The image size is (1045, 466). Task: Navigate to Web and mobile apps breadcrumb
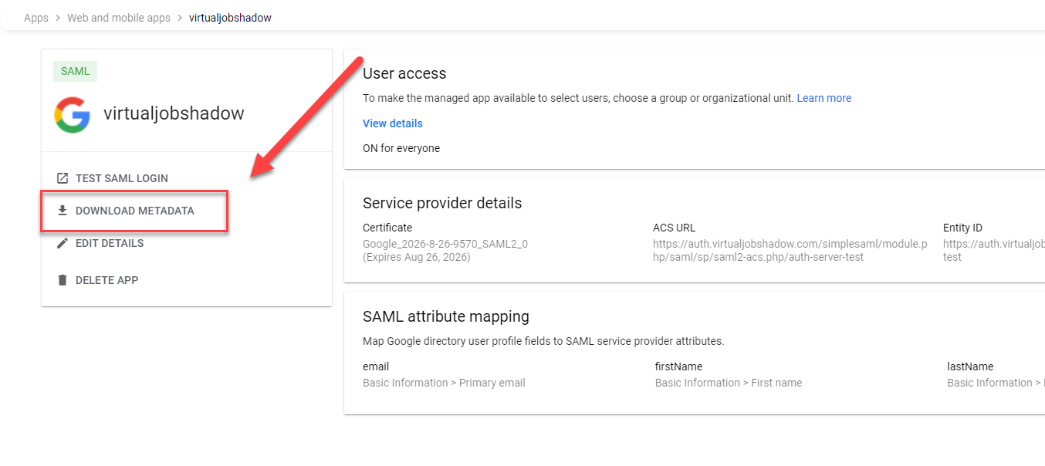click(x=119, y=18)
